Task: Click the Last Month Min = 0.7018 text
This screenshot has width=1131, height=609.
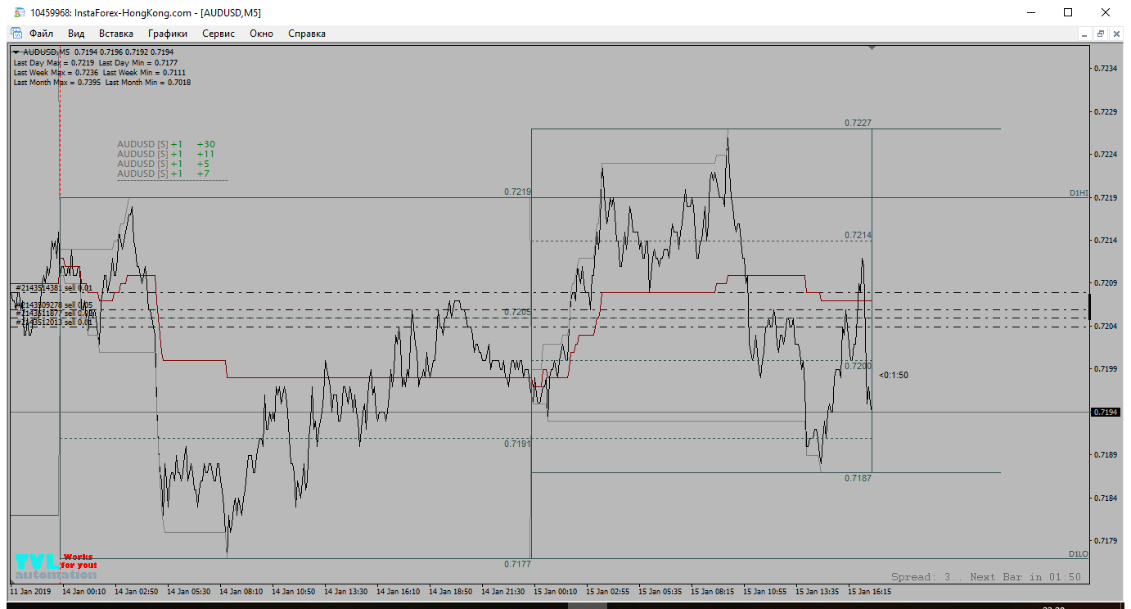Action: click(x=148, y=82)
